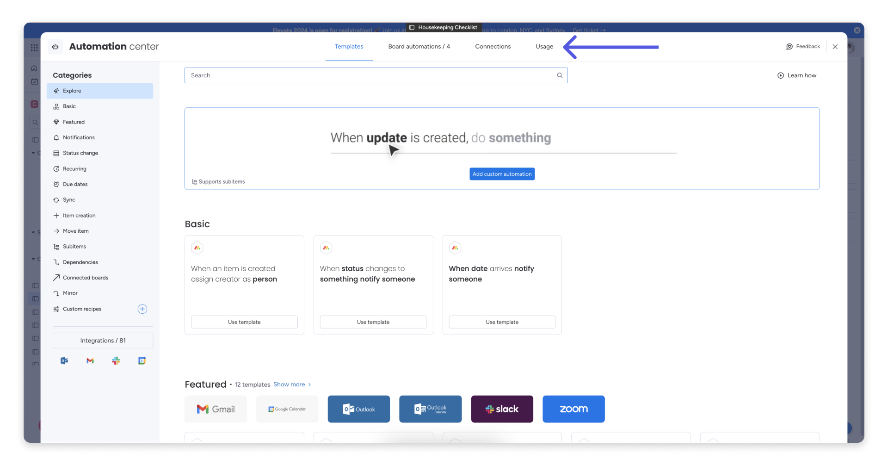The image size is (888, 465).
Task: Open the apps grid icon top left
Action: [x=34, y=48]
